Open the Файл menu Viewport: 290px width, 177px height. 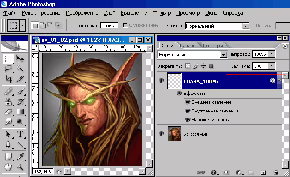click(x=10, y=13)
